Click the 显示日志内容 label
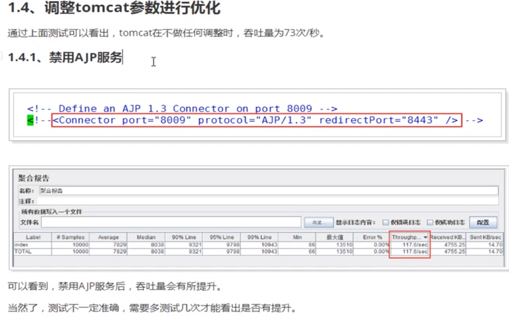This screenshot has width=509, height=317. [355, 222]
